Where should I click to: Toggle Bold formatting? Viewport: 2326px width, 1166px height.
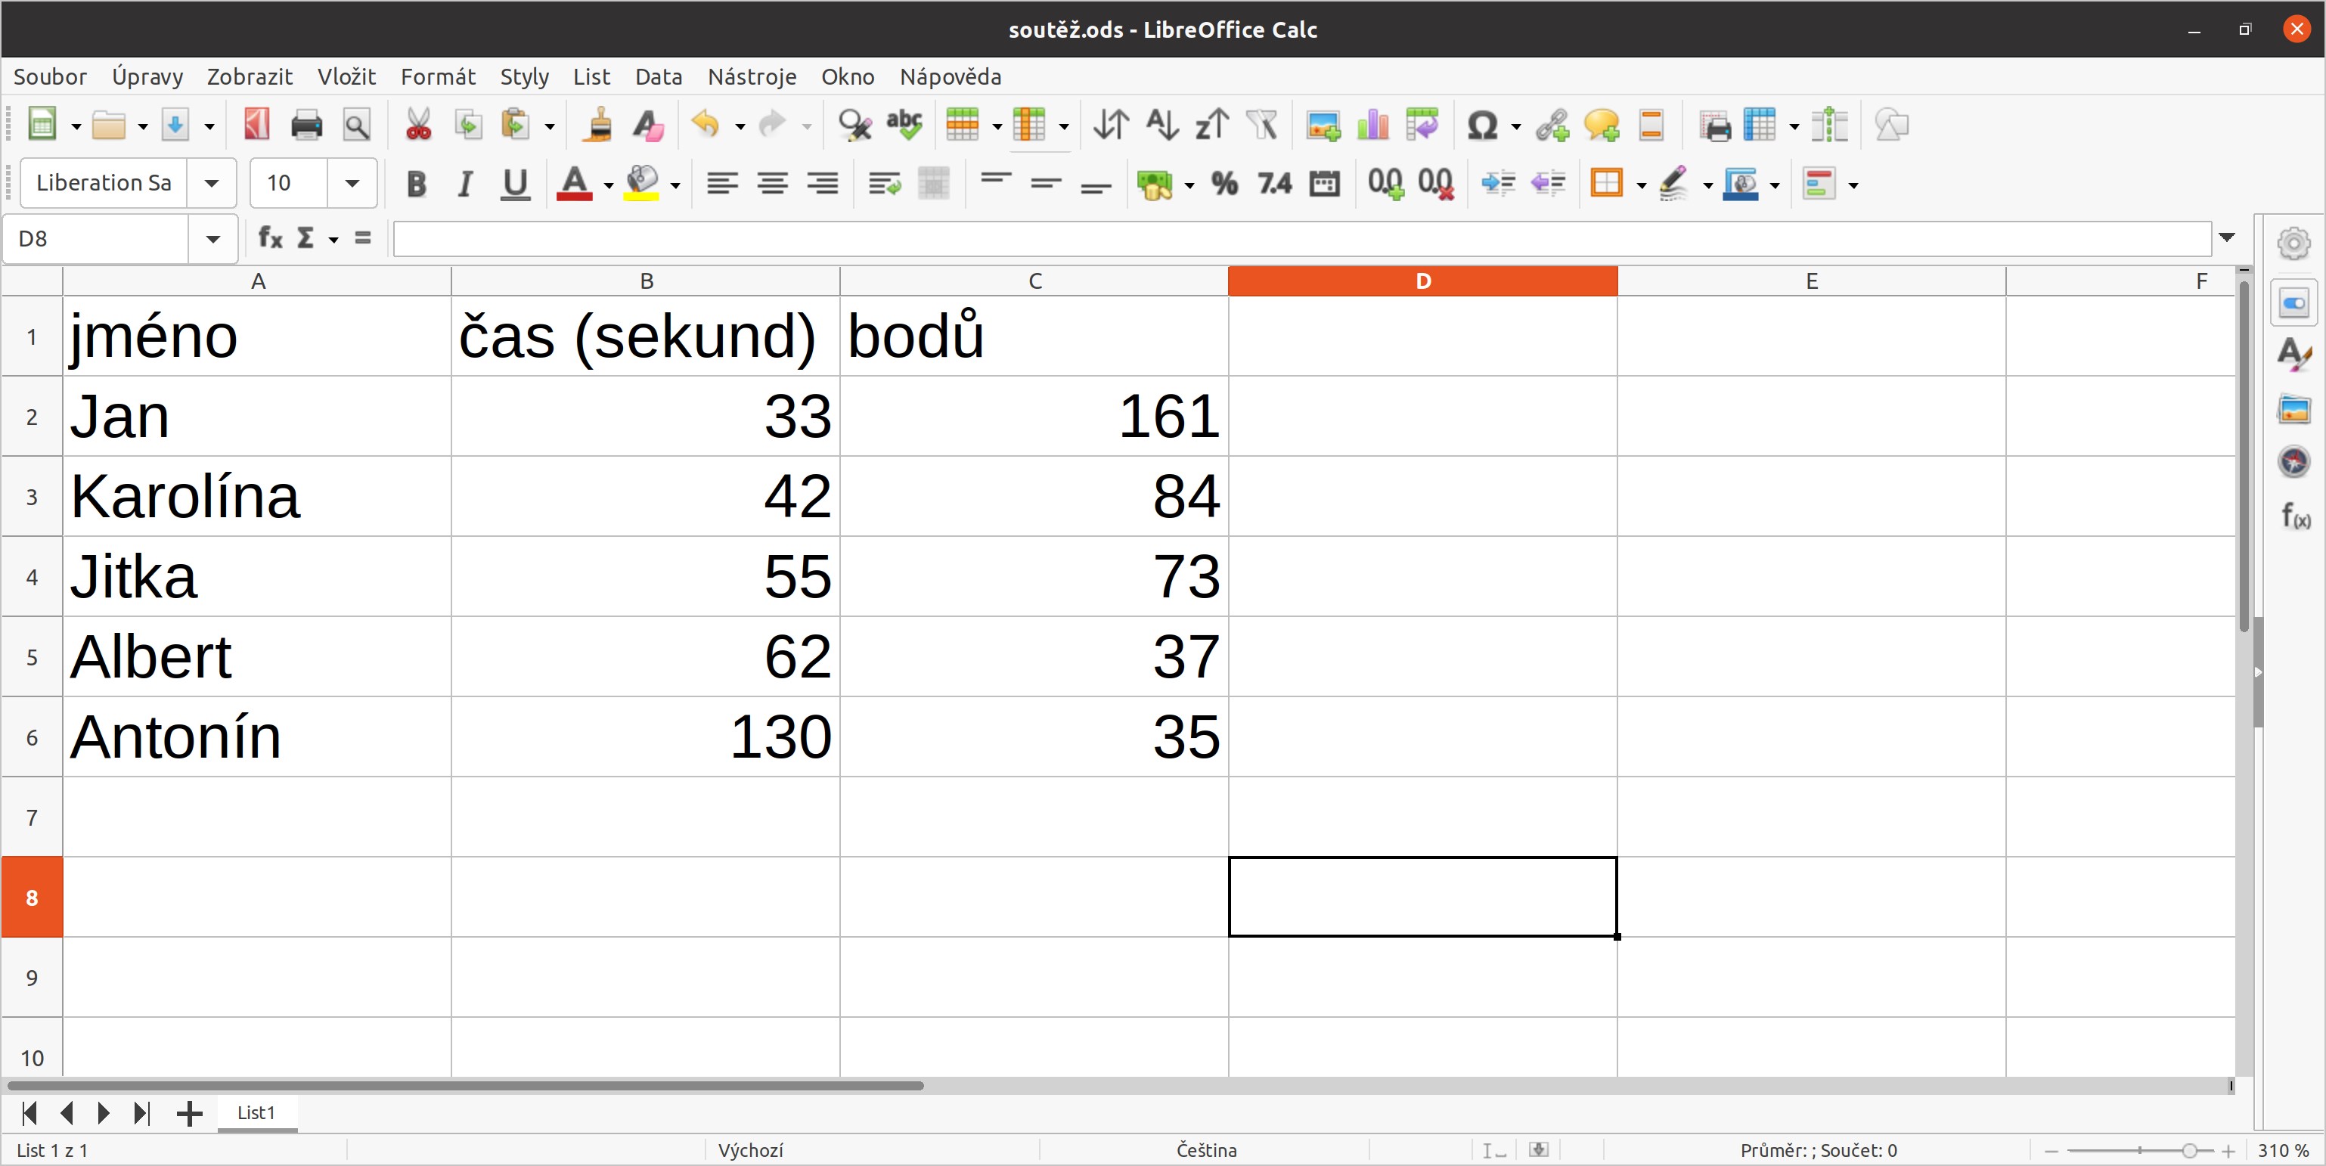pyautogui.click(x=415, y=185)
